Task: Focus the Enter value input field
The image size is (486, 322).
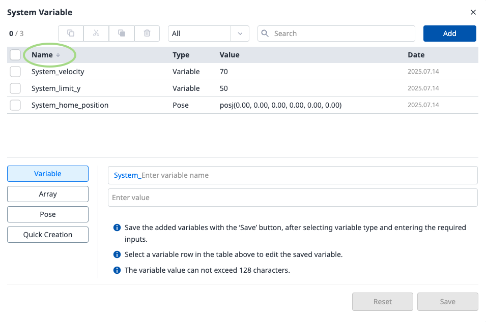Action: [x=293, y=198]
